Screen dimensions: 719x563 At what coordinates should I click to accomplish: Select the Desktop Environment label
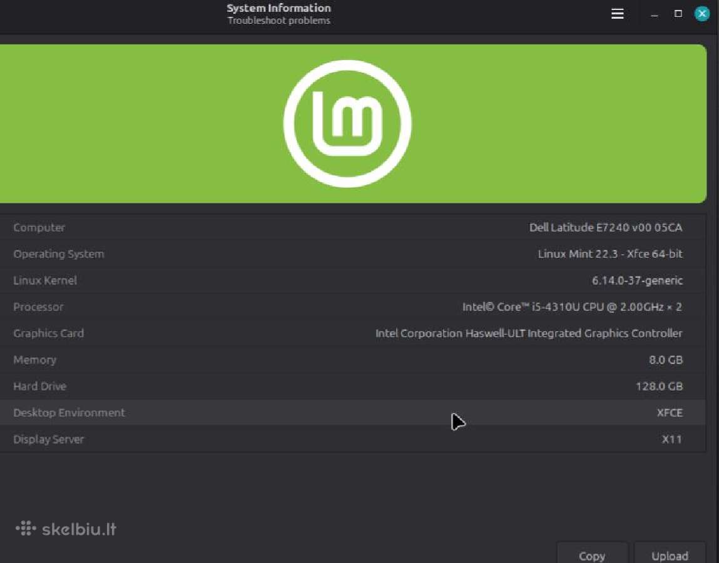69,413
